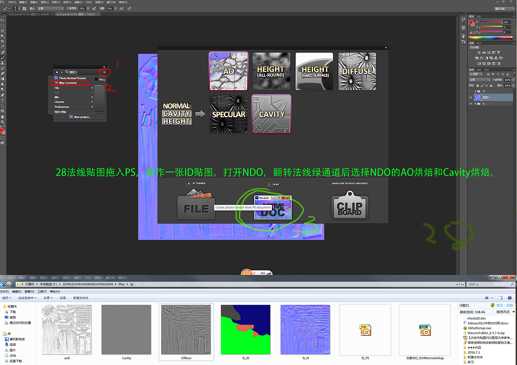Image resolution: width=517 pixels, height=365 pixels.
Task: Click the foreground color swatch in Color panel
Action: point(471,22)
